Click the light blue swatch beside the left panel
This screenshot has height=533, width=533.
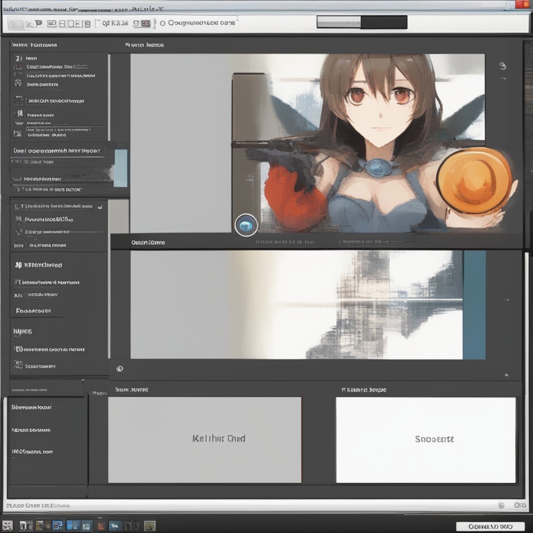[x=120, y=168]
